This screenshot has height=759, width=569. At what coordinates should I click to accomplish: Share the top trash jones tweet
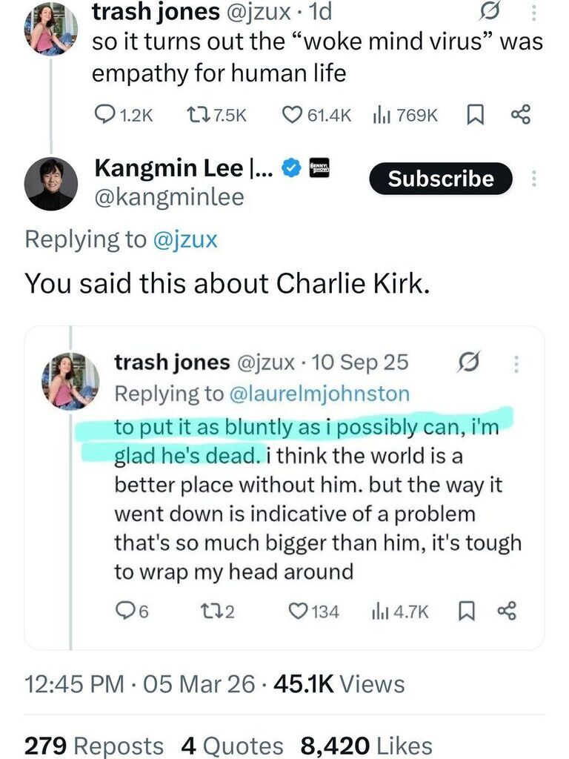521,115
